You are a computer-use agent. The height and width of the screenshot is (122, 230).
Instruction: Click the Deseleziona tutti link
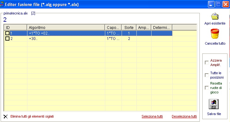[x=184, y=116]
